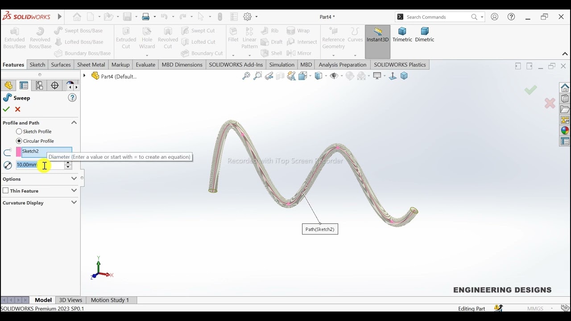Click the Rebuild traffic light icon
The image size is (571, 321).
tap(220, 17)
